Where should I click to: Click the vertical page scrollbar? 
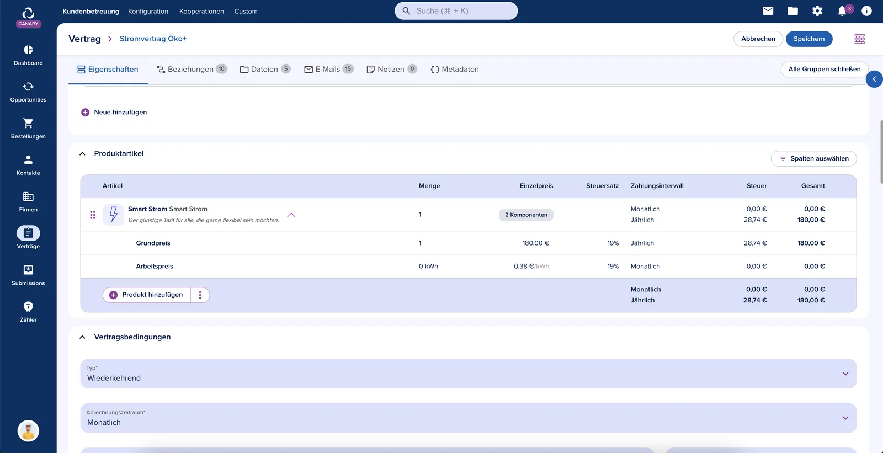point(881,151)
